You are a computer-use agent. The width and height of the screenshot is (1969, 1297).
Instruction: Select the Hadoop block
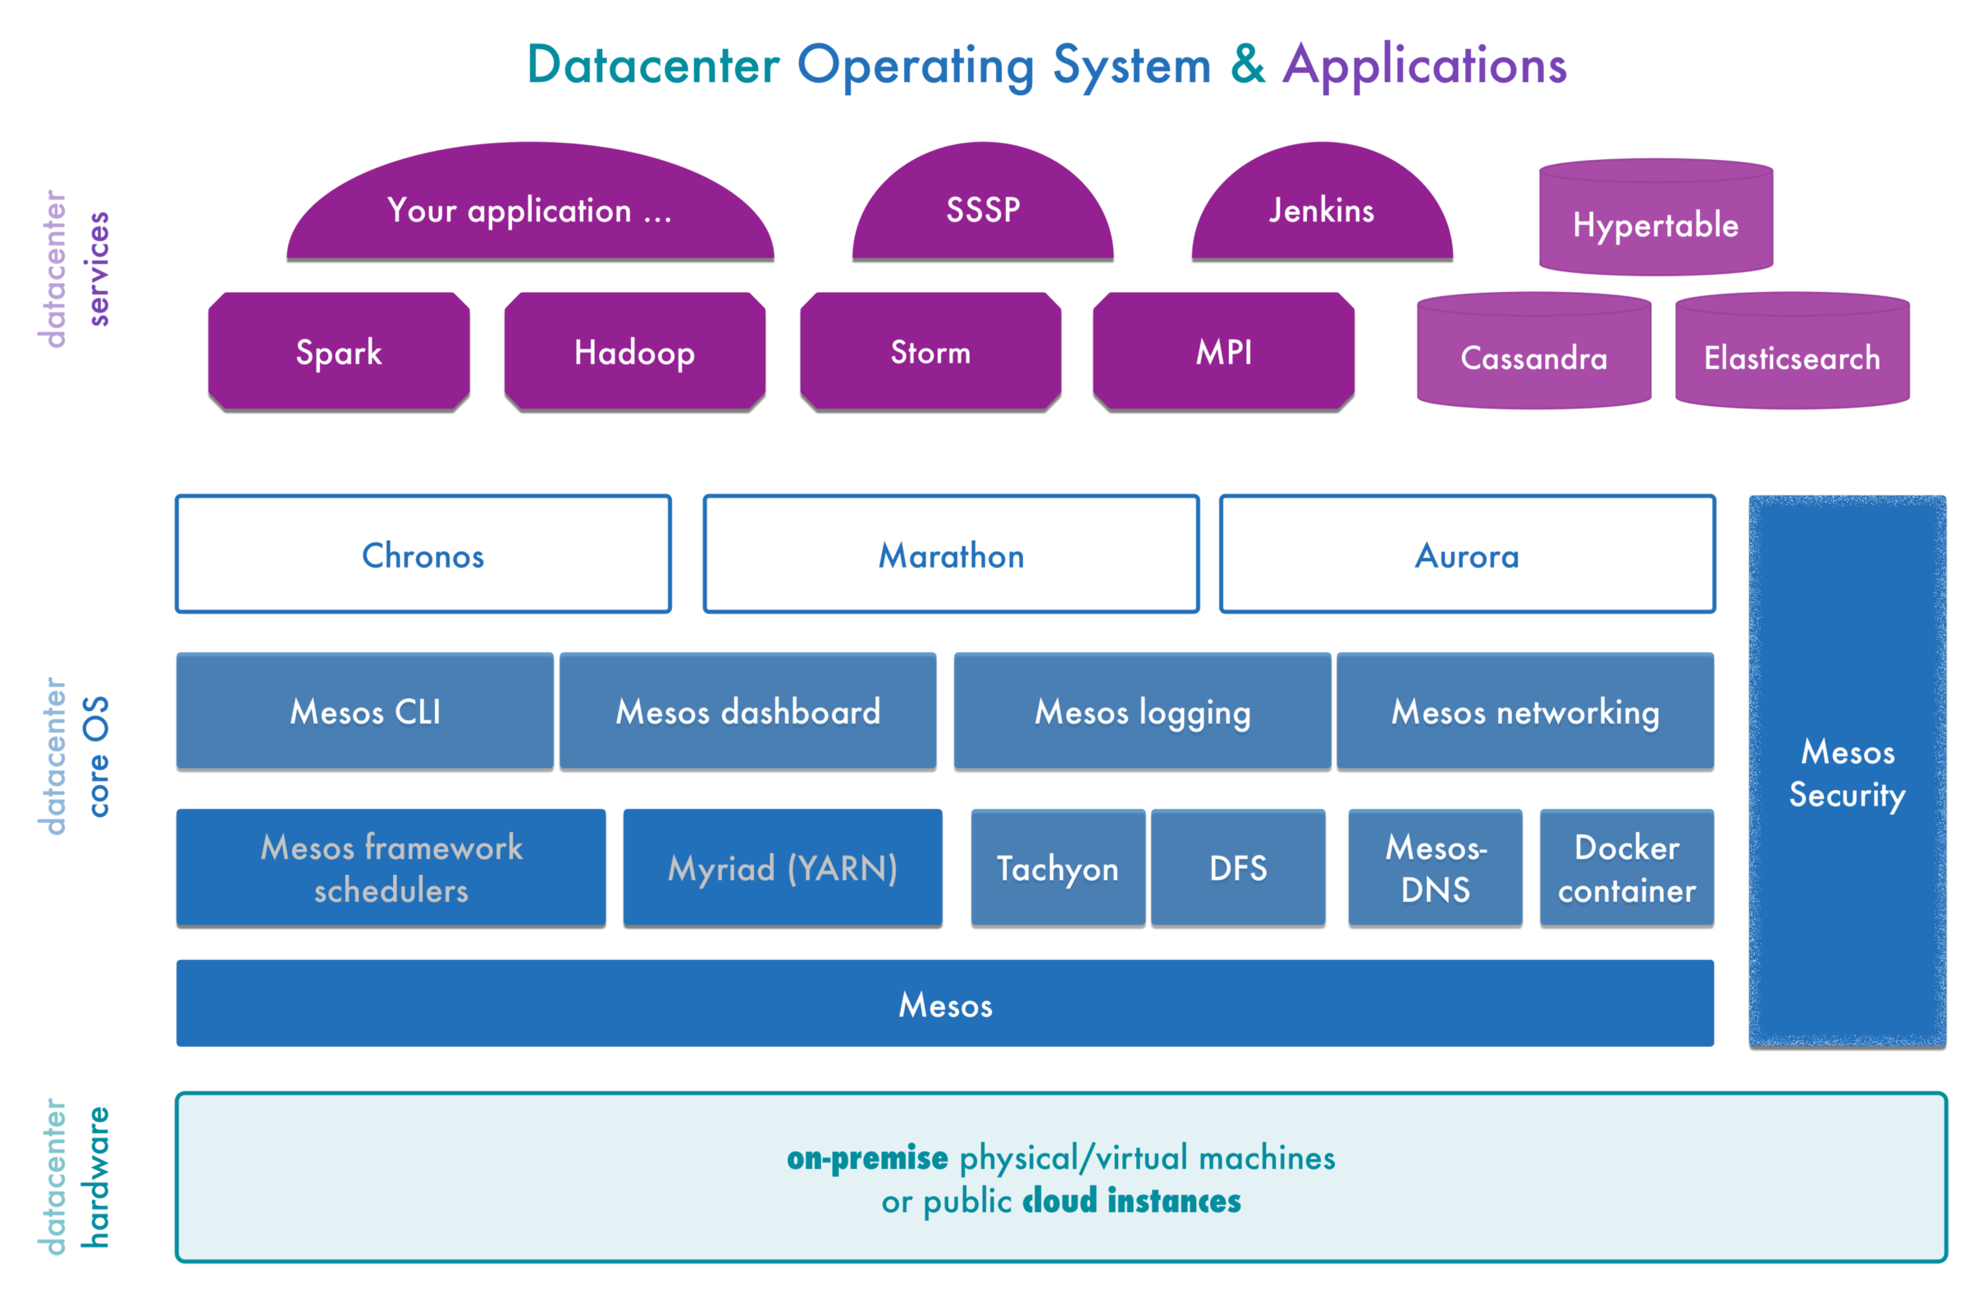(x=634, y=352)
